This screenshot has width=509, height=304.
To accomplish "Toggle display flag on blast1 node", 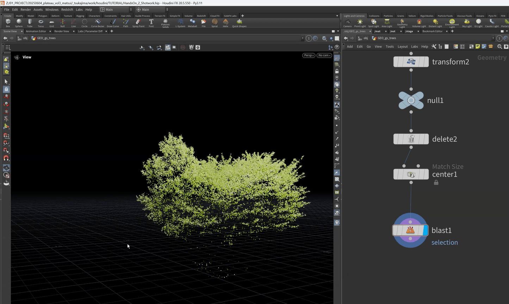I will pos(425,230).
